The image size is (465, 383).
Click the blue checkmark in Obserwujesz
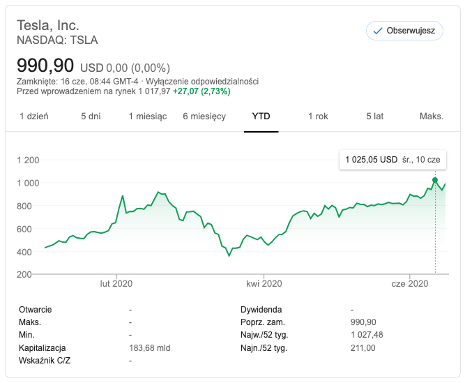(378, 31)
